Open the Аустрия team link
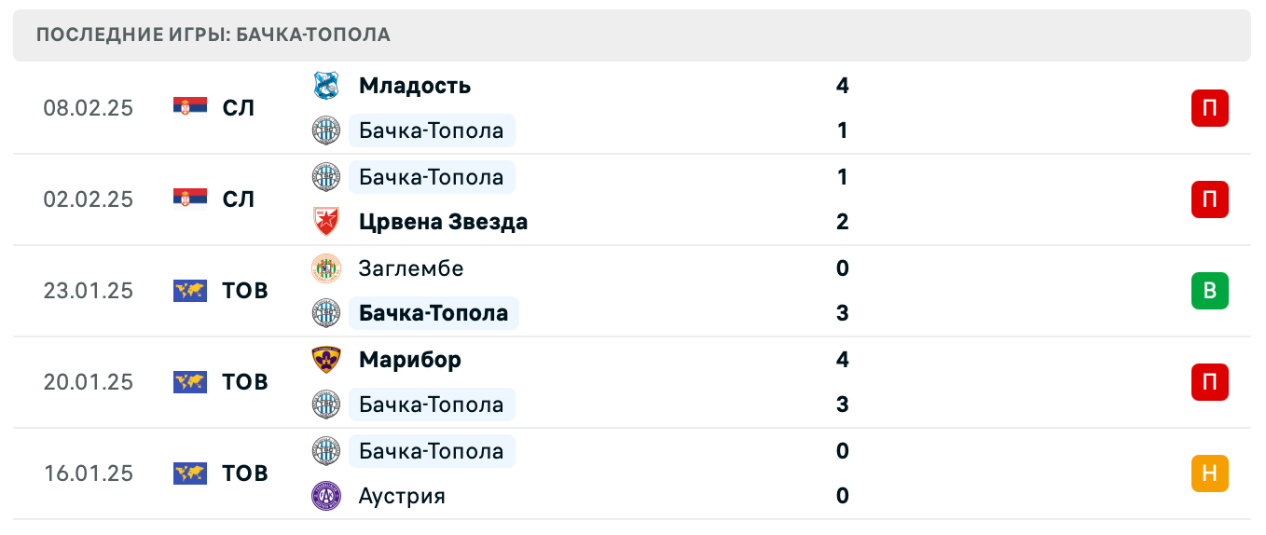The width and height of the screenshot is (1266, 535). point(401,496)
